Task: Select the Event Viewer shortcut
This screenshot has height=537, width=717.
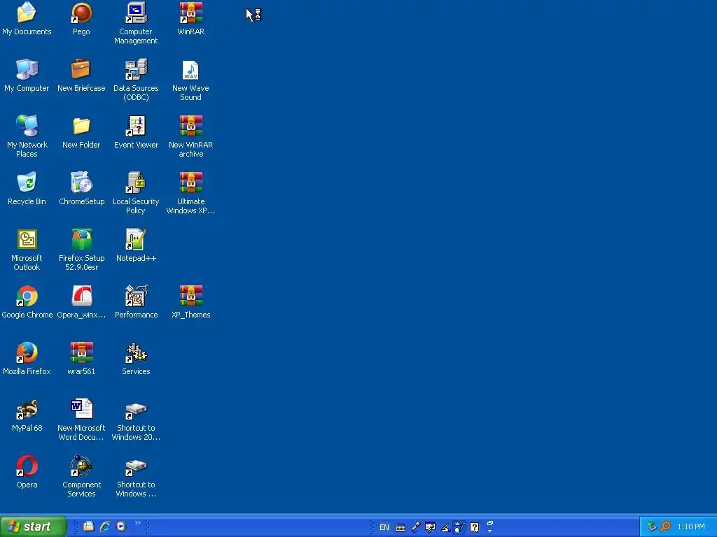Action: 136,132
